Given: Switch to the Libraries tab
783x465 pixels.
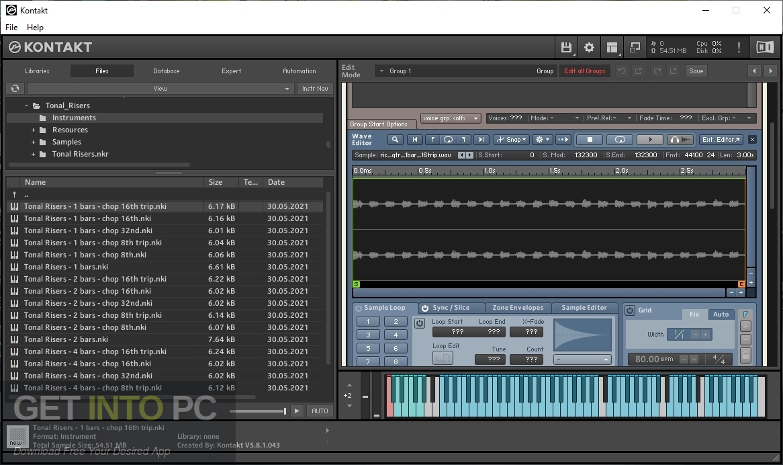Looking at the screenshot, I should pyautogui.click(x=37, y=71).
